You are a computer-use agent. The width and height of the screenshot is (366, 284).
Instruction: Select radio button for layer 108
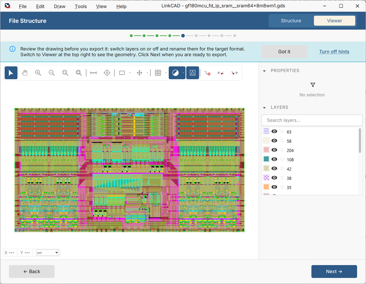[x=282, y=159]
